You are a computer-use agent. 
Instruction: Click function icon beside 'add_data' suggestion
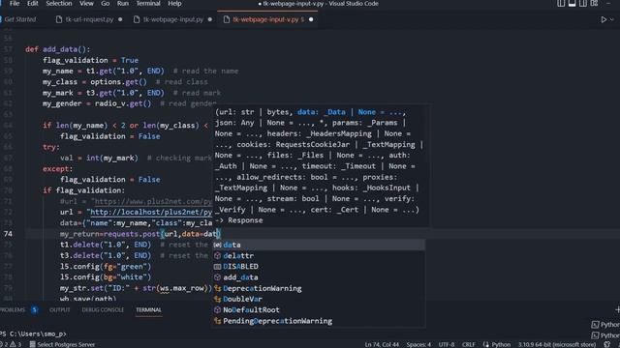(x=217, y=277)
